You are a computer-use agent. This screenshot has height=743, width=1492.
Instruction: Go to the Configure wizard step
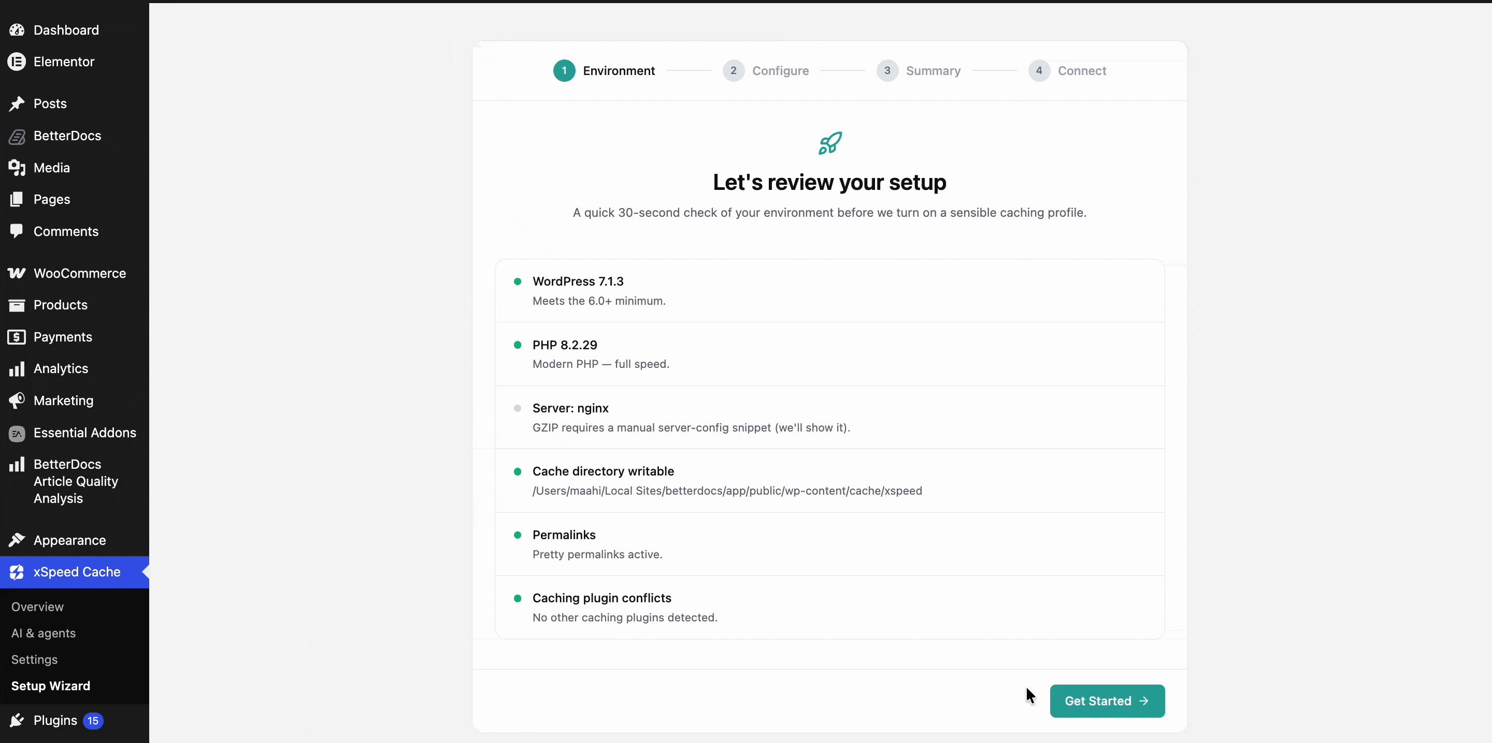[x=766, y=70]
